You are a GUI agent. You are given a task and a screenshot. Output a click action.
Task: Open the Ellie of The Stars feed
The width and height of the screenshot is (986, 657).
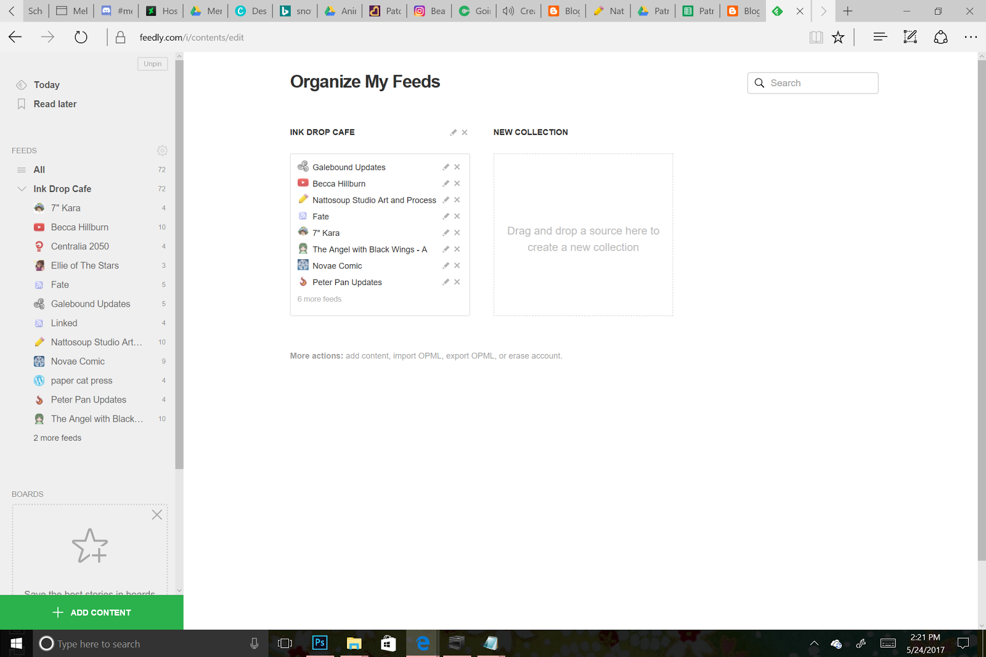coord(85,265)
